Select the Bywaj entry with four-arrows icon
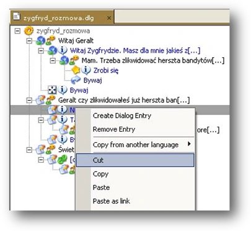Image resolution: width=251 pixels, height=231 pixels. (x=79, y=90)
